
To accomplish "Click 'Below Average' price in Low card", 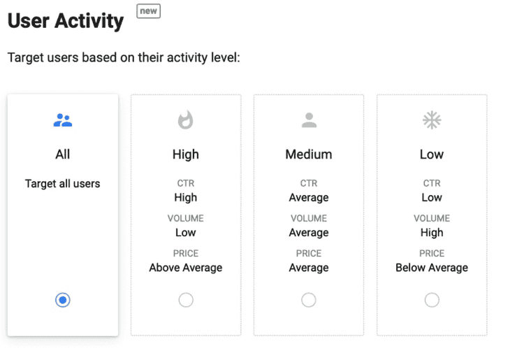I will coord(432,268).
